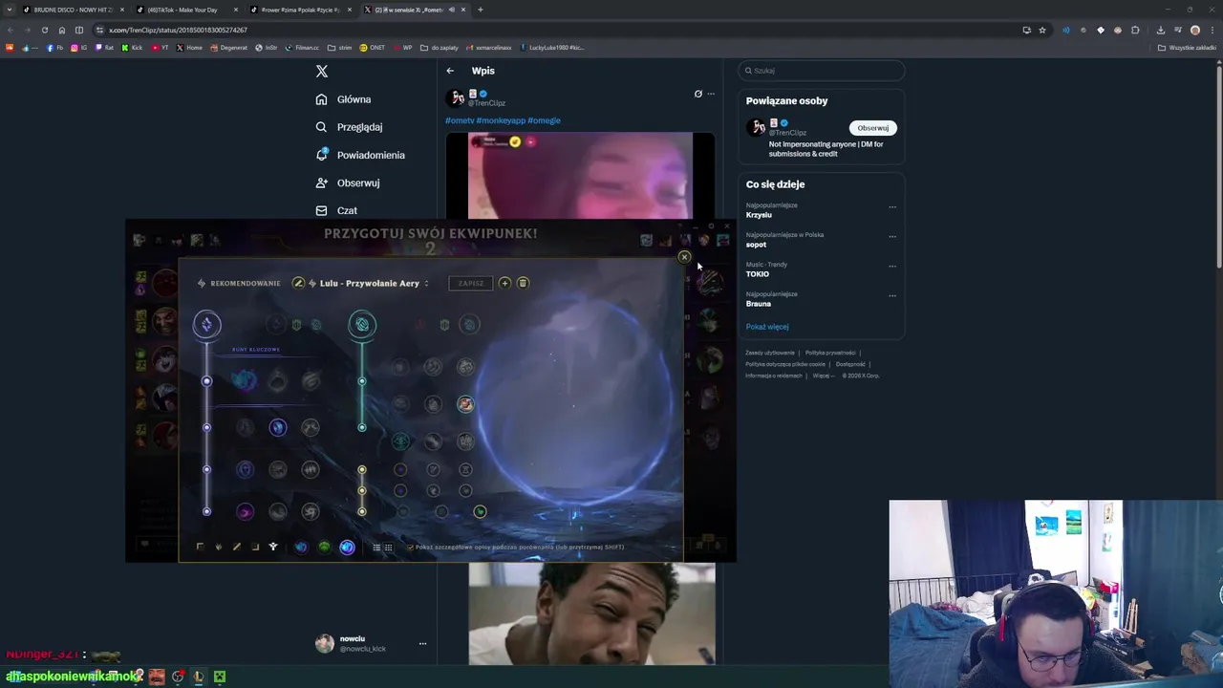
Task: Open Kick bookmark in bookmarks bar
Action: [x=132, y=48]
